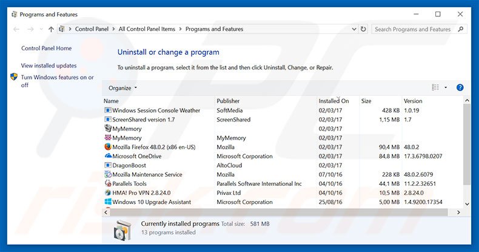Open Turn Windows features on or off

coord(58,81)
